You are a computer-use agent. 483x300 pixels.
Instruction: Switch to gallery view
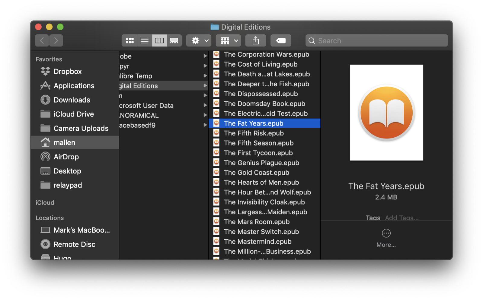click(174, 40)
